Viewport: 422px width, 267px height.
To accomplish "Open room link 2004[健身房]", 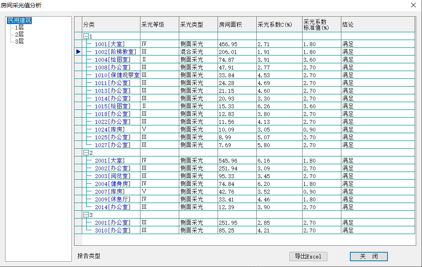I will coord(112,184).
